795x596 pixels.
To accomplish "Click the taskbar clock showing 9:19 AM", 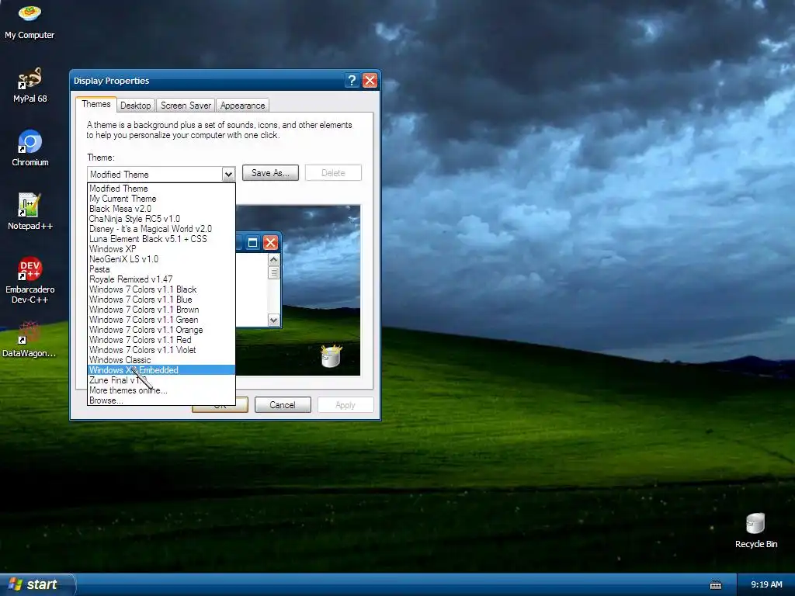I will pyautogui.click(x=766, y=585).
